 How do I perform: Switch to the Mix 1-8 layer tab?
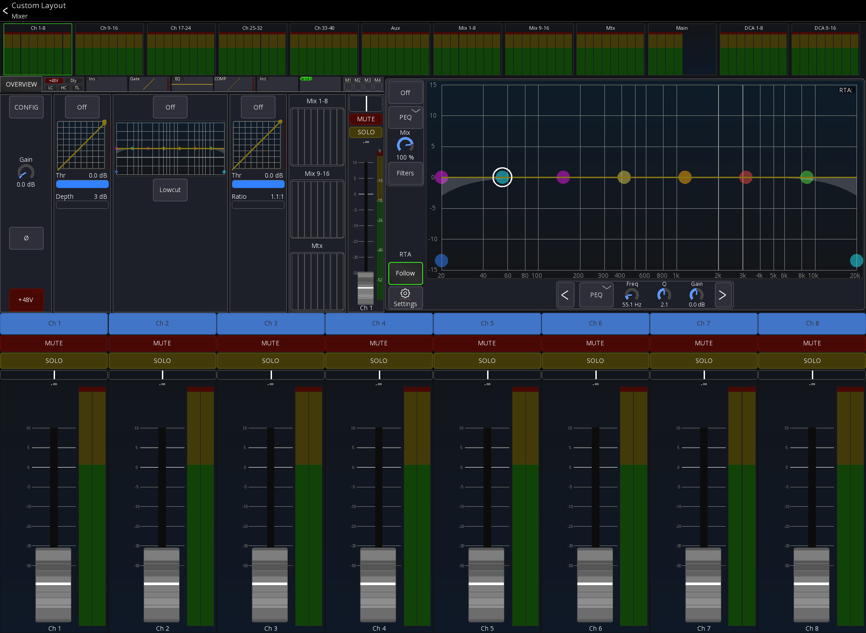click(467, 49)
